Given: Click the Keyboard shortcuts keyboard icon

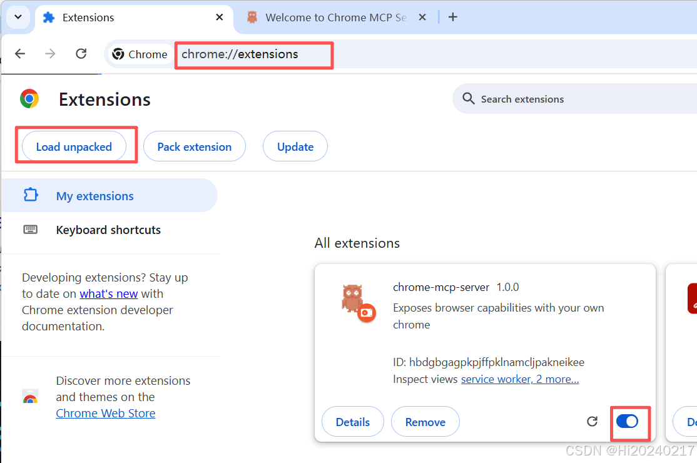Looking at the screenshot, I should [x=30, y=229].
